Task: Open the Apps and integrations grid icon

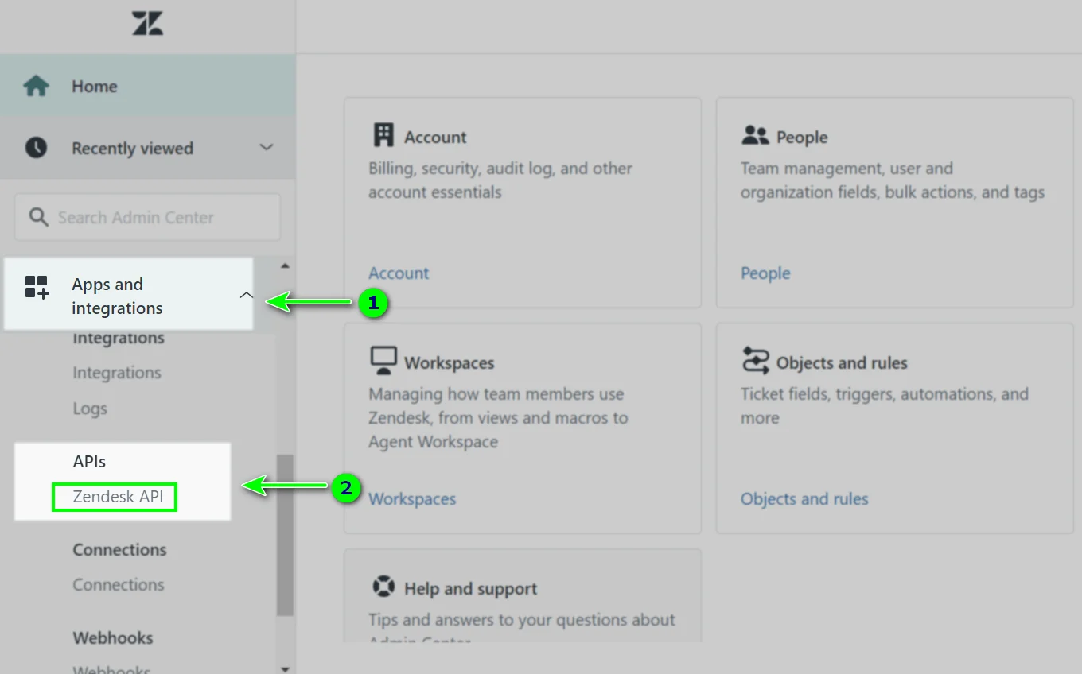Action: [36, 287]
